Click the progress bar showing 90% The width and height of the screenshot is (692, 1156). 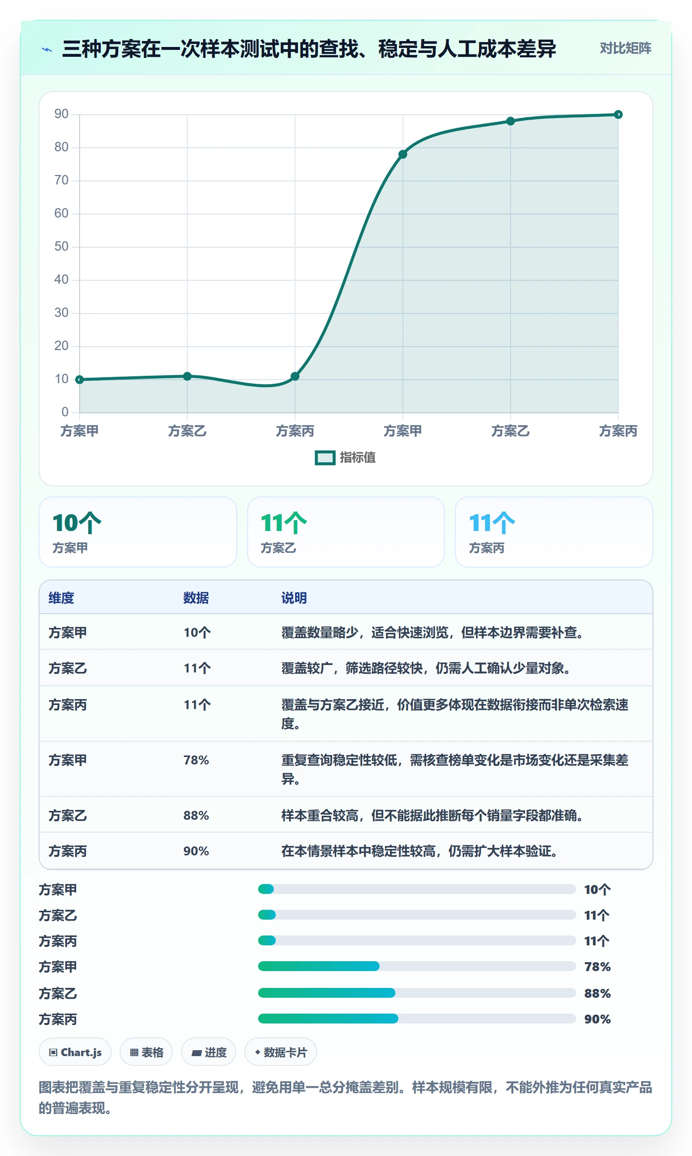417,1019
